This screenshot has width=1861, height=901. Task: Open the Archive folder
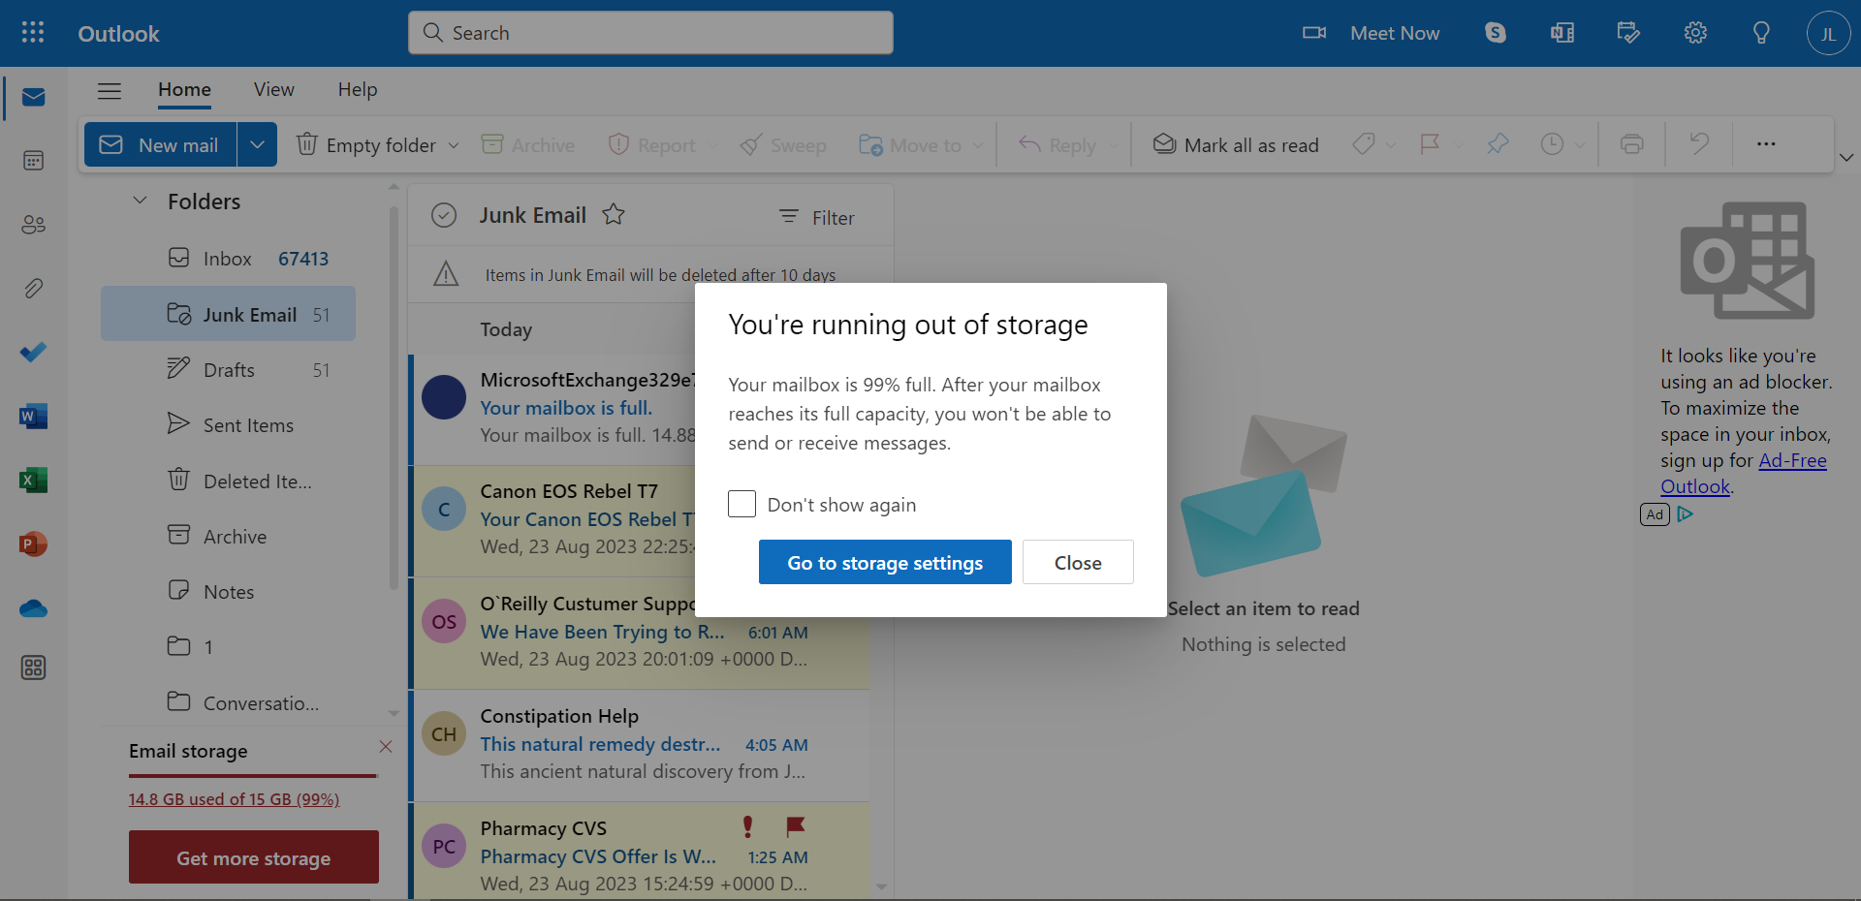click(x=228, y=537)
